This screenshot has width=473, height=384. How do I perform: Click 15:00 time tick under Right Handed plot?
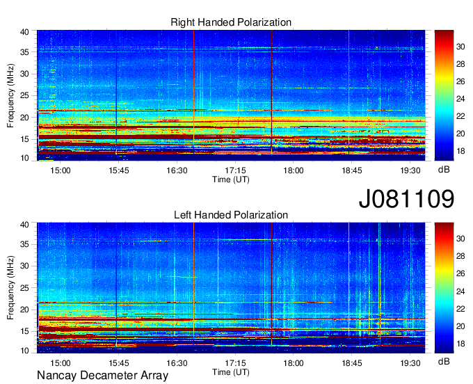pos(61,170)
